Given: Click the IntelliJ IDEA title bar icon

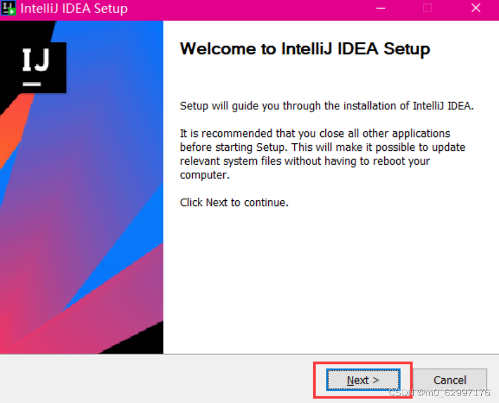Looking at the screenshot, I should point(9,8).
